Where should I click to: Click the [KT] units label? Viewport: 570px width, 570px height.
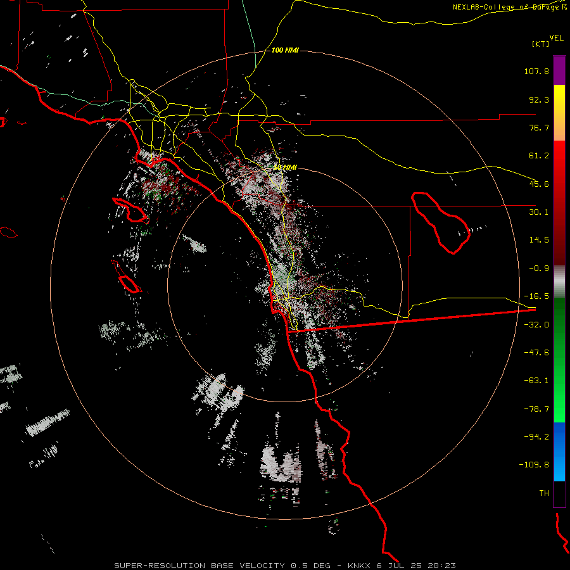click(541, 44)
